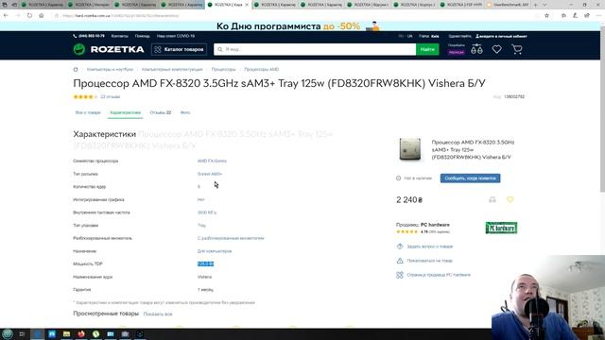Open the browser tab list chevron
Screen dimensions: 605x340
click(x=544, y=5)
